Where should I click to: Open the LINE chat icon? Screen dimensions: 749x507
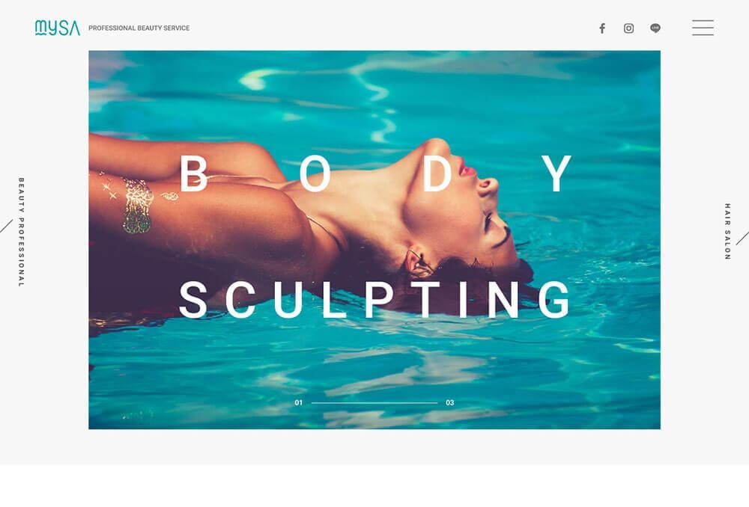[x=655, y=28]
